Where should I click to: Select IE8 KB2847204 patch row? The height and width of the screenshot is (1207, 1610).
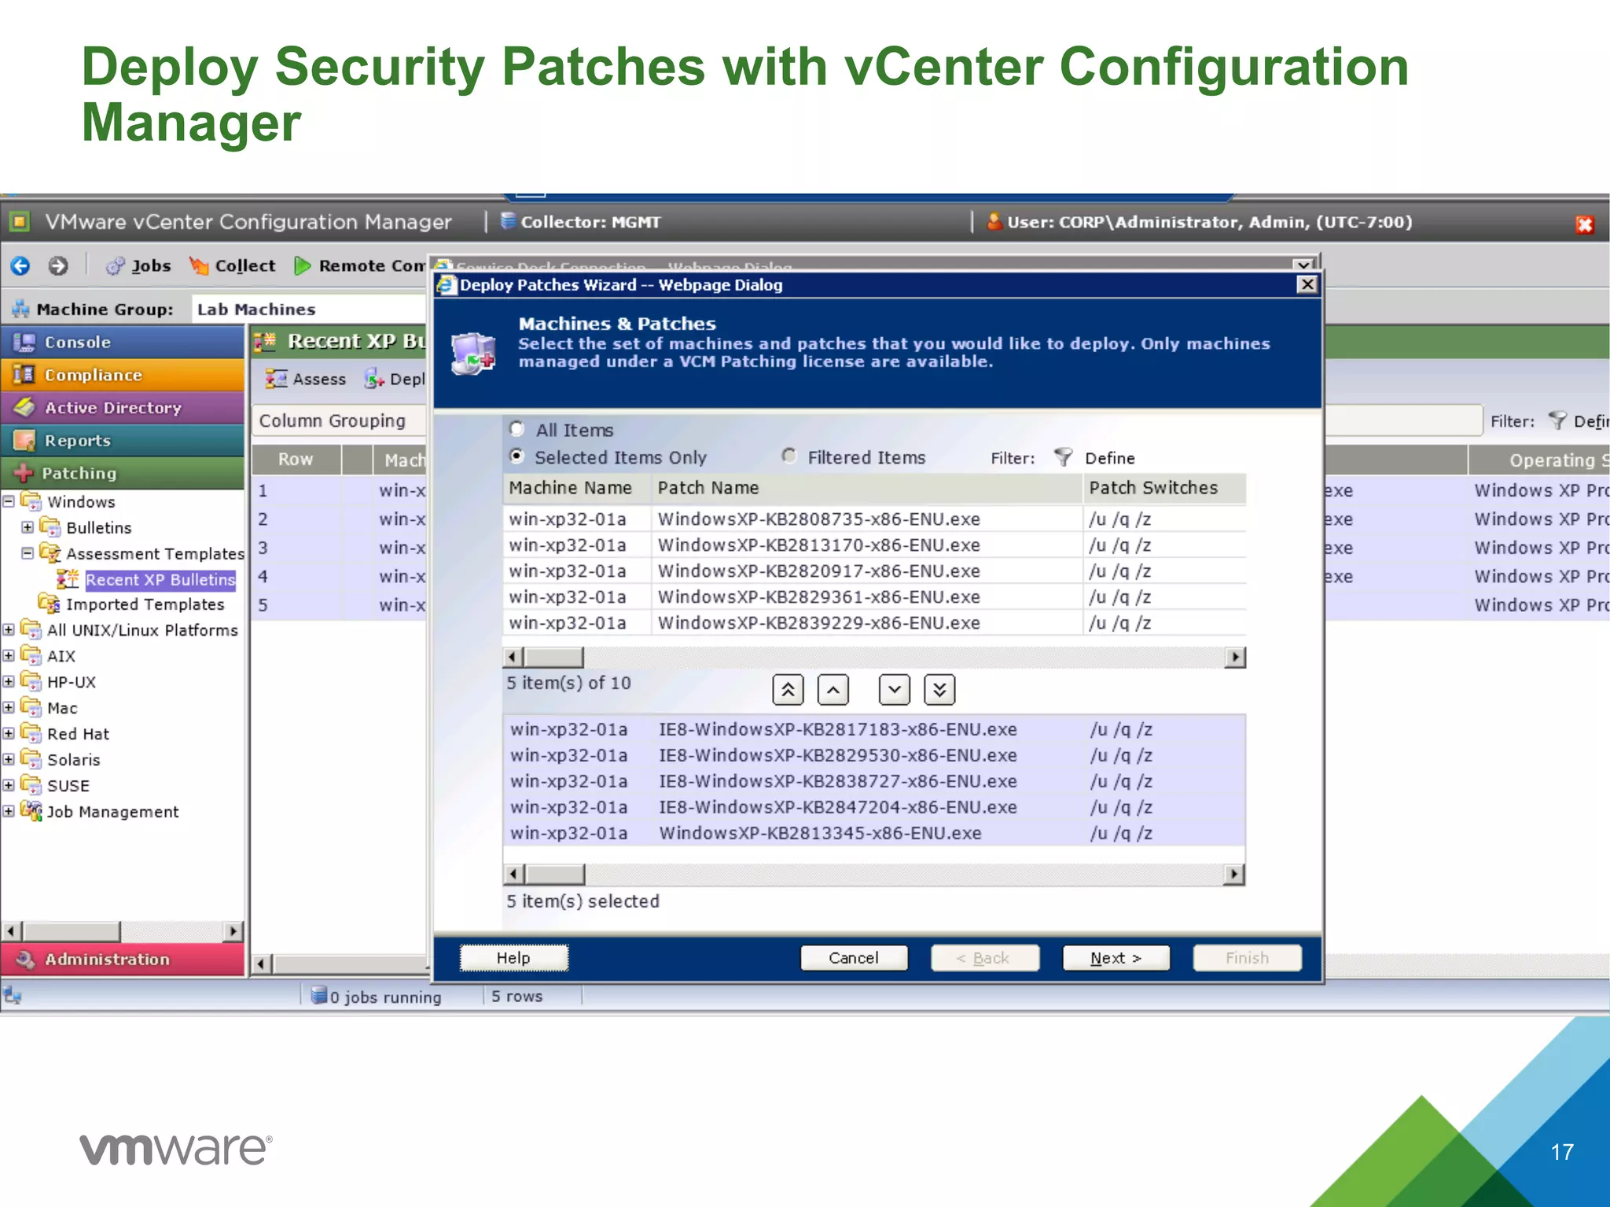point(874,807)
